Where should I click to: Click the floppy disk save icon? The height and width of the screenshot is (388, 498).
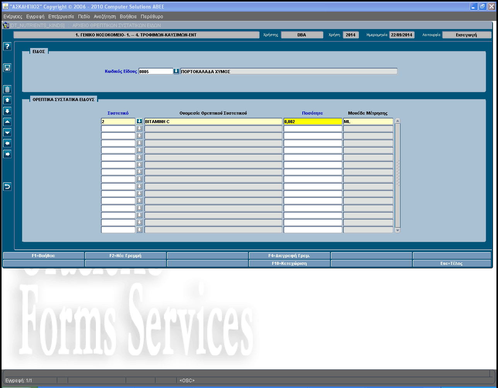(7, 68)
